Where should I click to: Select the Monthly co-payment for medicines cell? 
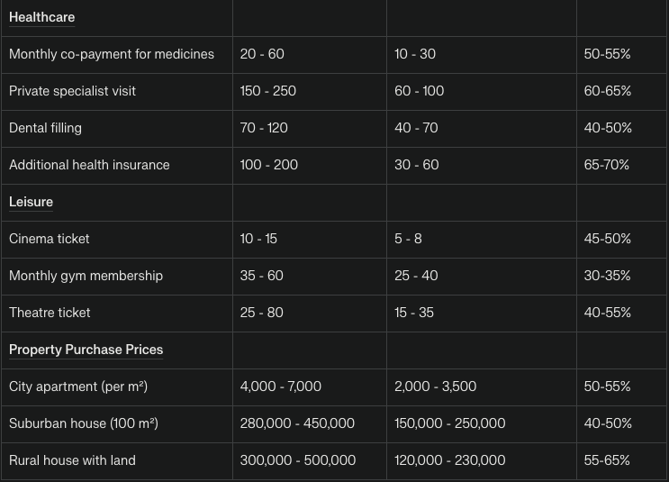(112, 54)
